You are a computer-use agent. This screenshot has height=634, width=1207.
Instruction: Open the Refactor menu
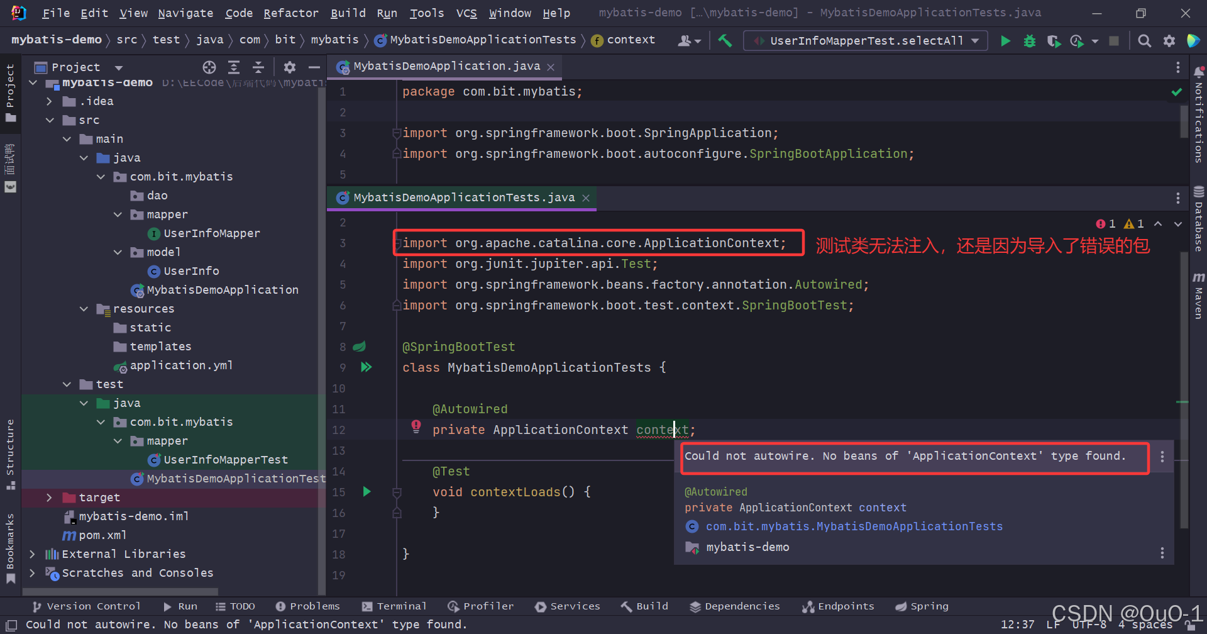click(291, 13)
